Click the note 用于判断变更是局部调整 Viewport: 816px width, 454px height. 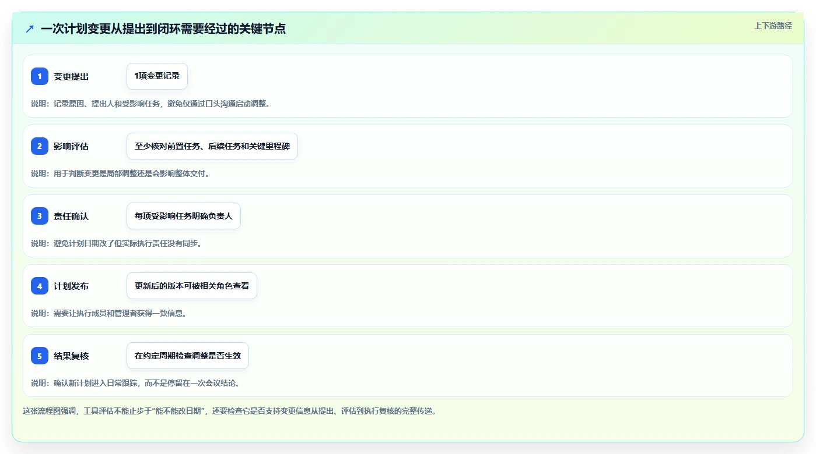point(120,173)
